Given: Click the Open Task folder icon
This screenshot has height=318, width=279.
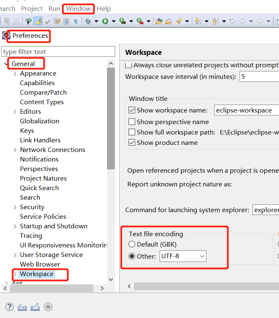Looking at the screenshot, I should pyautogui.click(x=168, y=21).
